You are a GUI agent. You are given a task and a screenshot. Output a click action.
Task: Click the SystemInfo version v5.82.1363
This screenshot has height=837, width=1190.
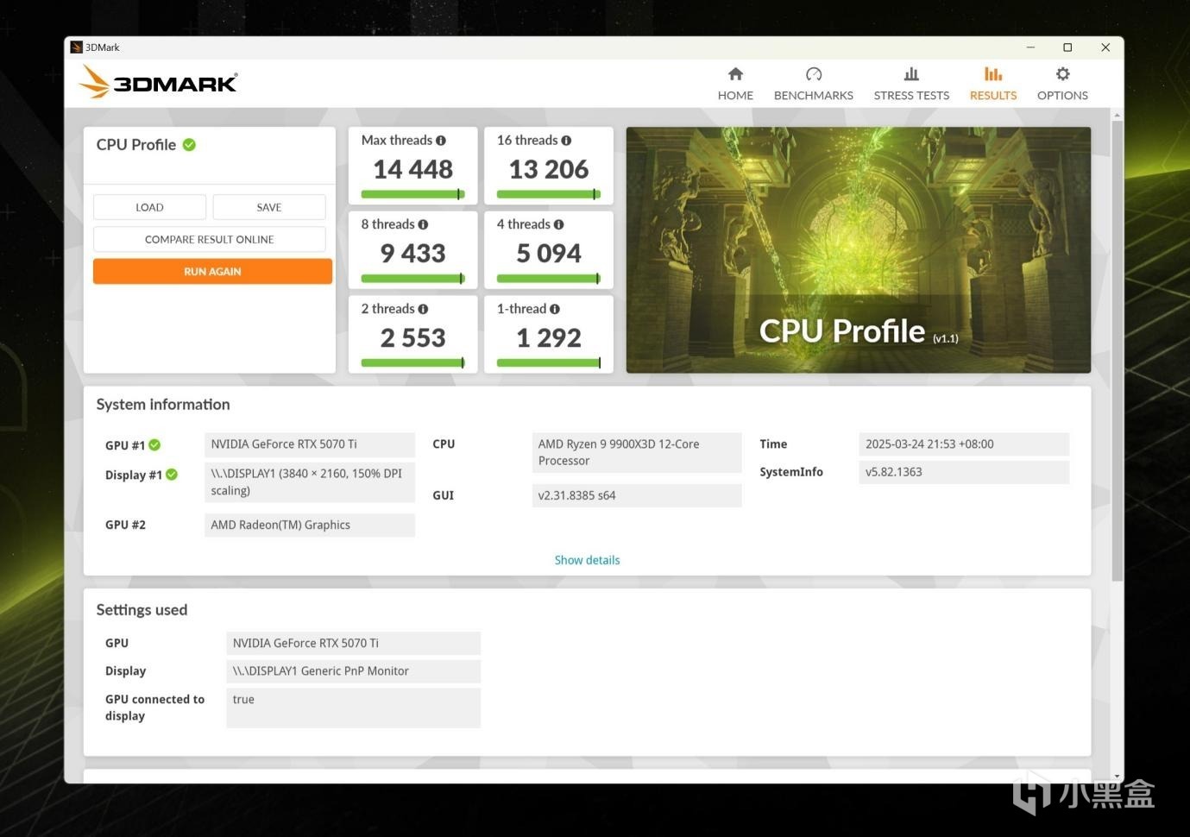click(x=964, y=472)
